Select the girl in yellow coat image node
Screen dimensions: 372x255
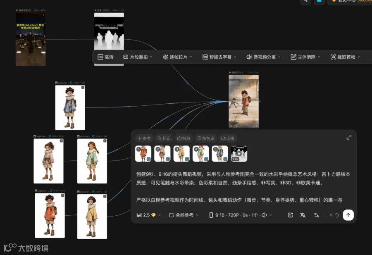pyautogui.click(x=92, y=216)
